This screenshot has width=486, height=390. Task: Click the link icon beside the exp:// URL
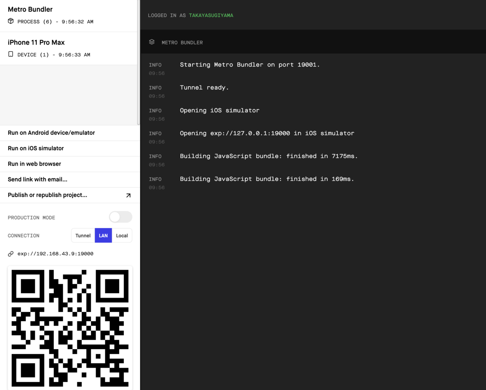click(x=11, y=254)
